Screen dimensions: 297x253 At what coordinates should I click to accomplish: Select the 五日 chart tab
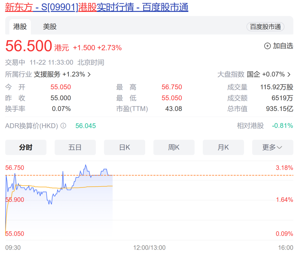coord(75,148)
